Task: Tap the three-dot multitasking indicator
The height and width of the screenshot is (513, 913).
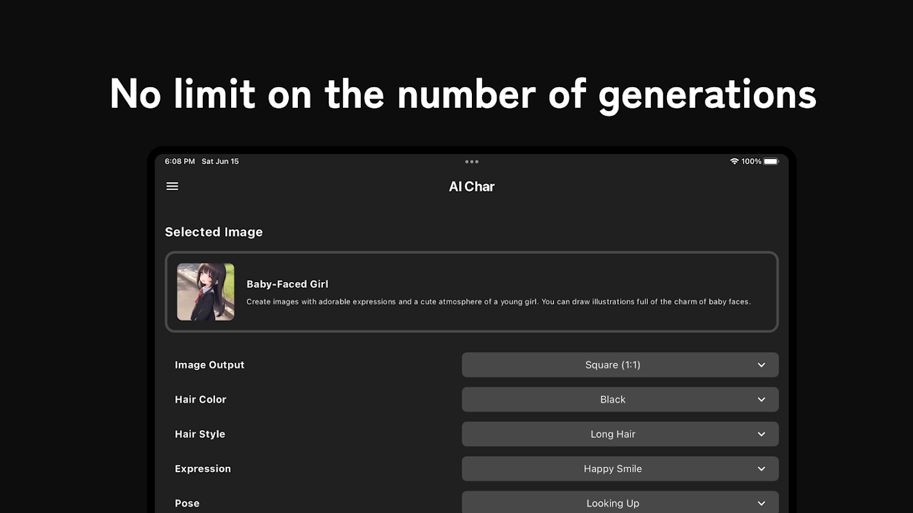Action: [x=471, y=162]
